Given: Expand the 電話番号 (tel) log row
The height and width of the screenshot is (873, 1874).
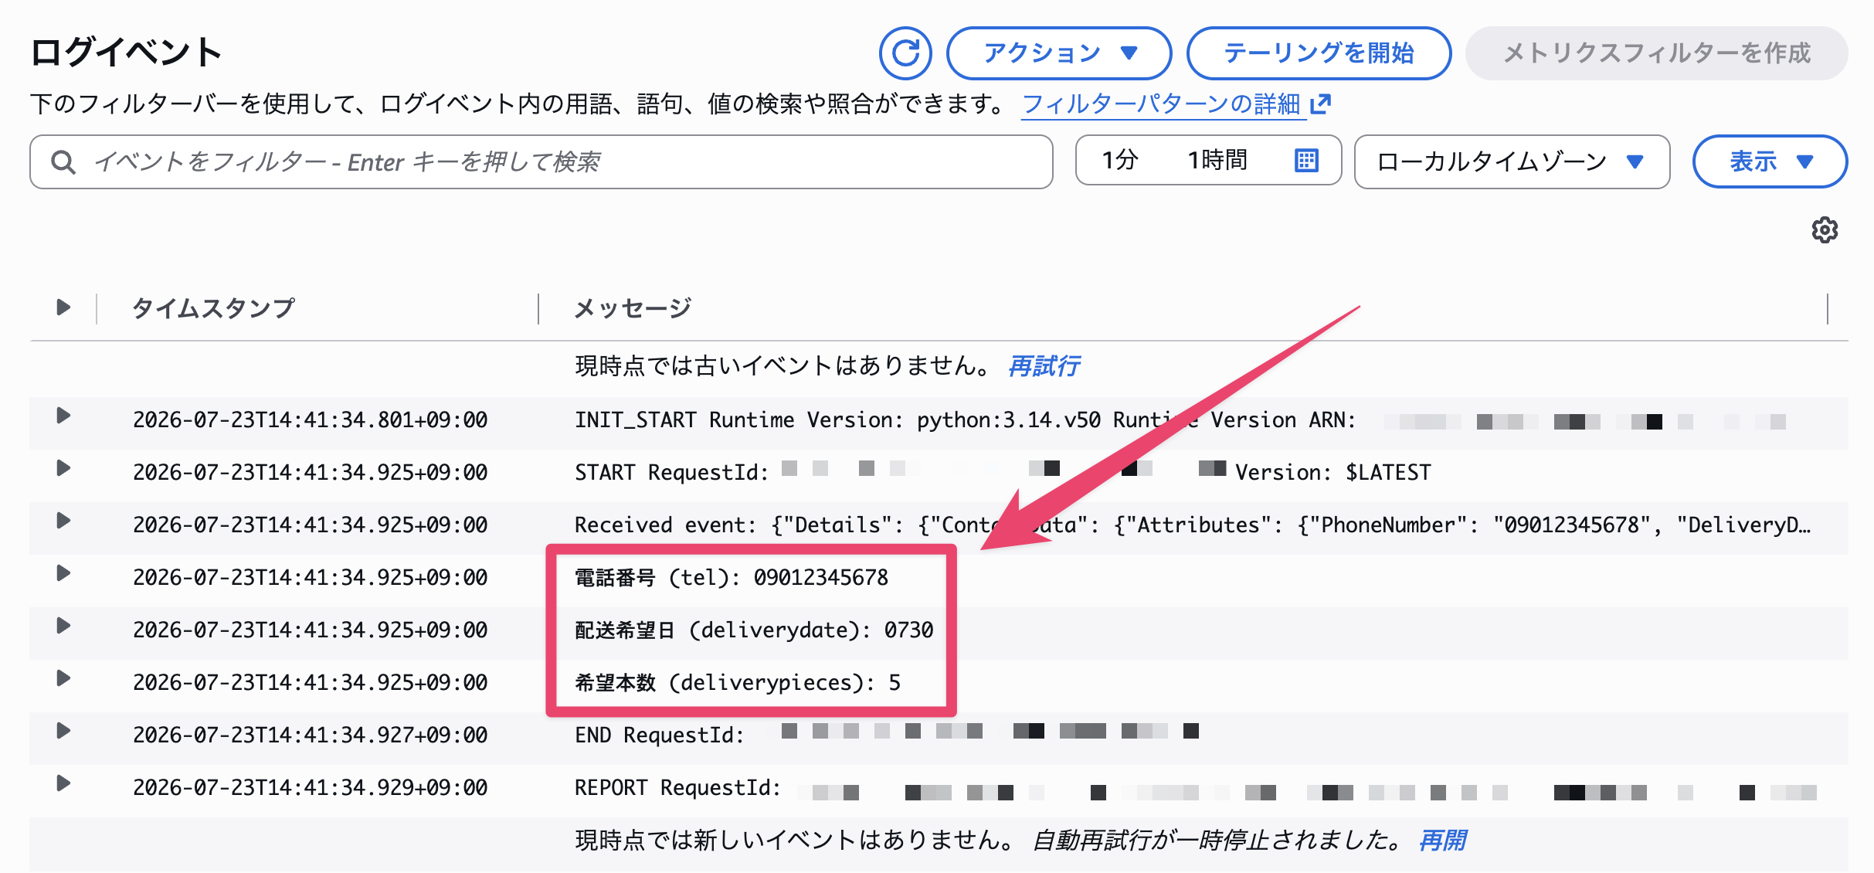Looking at the screenshot, I should (x=63, y=574).
